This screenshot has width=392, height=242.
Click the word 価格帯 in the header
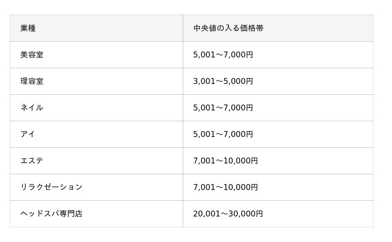coord(252,28)
